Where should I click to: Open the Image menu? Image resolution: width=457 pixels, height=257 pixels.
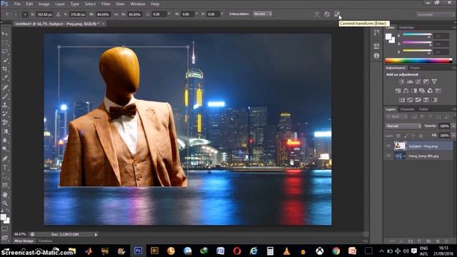click(44, 4)
